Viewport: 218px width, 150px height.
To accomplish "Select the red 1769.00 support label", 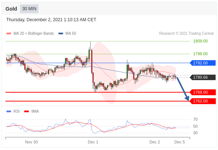I will [x=203, y=92].
